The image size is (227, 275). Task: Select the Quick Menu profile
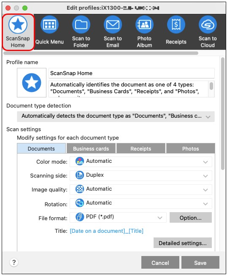coord(49,32)
